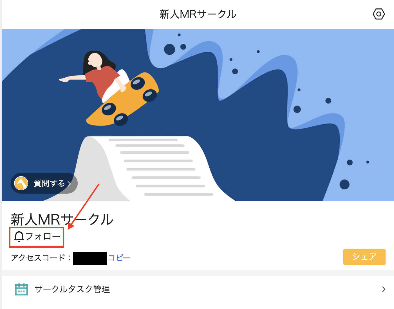Click the green calendar task icon
Image resolution: width=394 pixels, height=309 pixels.
21,289
